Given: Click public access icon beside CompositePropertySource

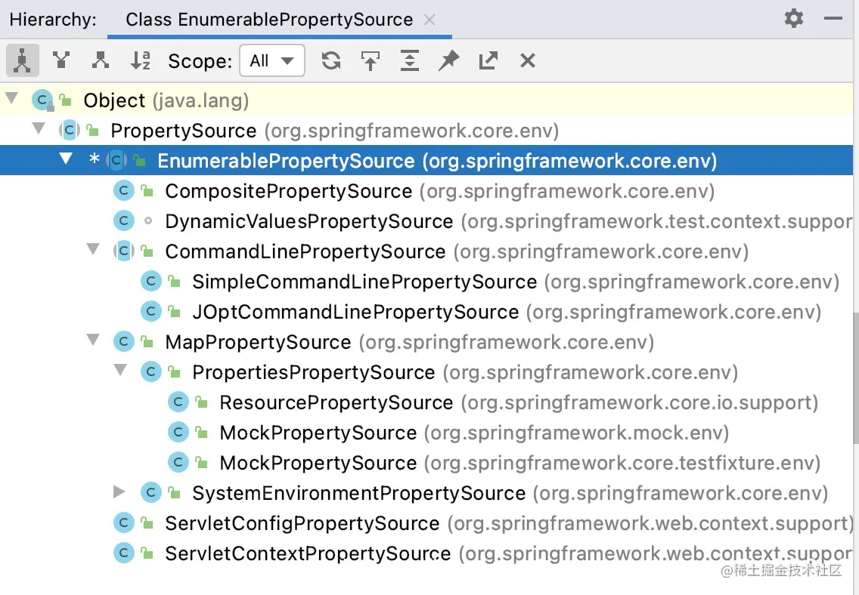Looking at the screenshot, I should [x=147, y=191].
